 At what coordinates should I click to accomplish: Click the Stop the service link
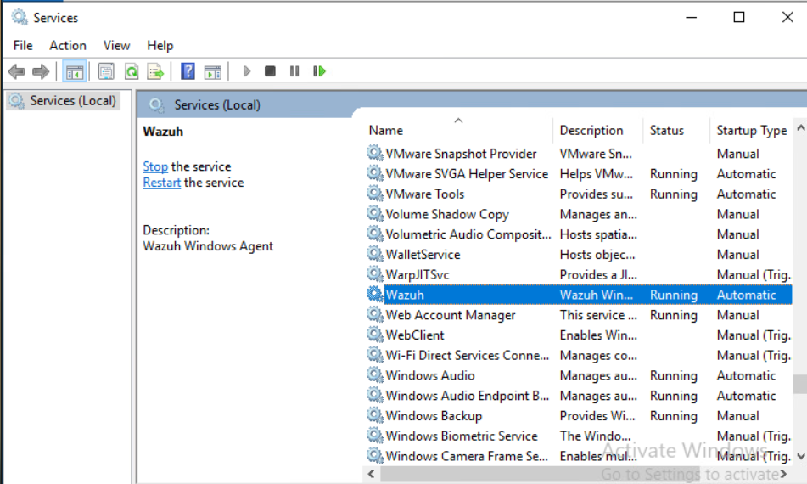click(x=155, y=166)
